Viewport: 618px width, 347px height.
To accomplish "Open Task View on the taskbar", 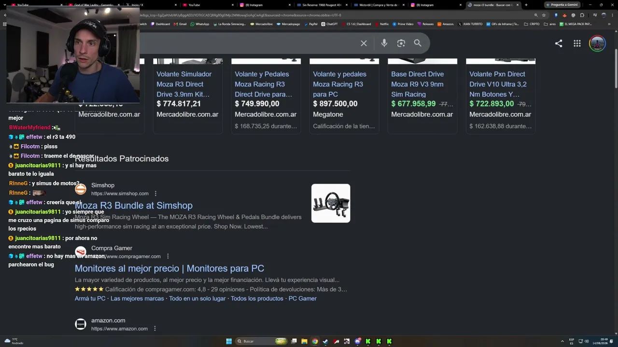I will point(294,341).
